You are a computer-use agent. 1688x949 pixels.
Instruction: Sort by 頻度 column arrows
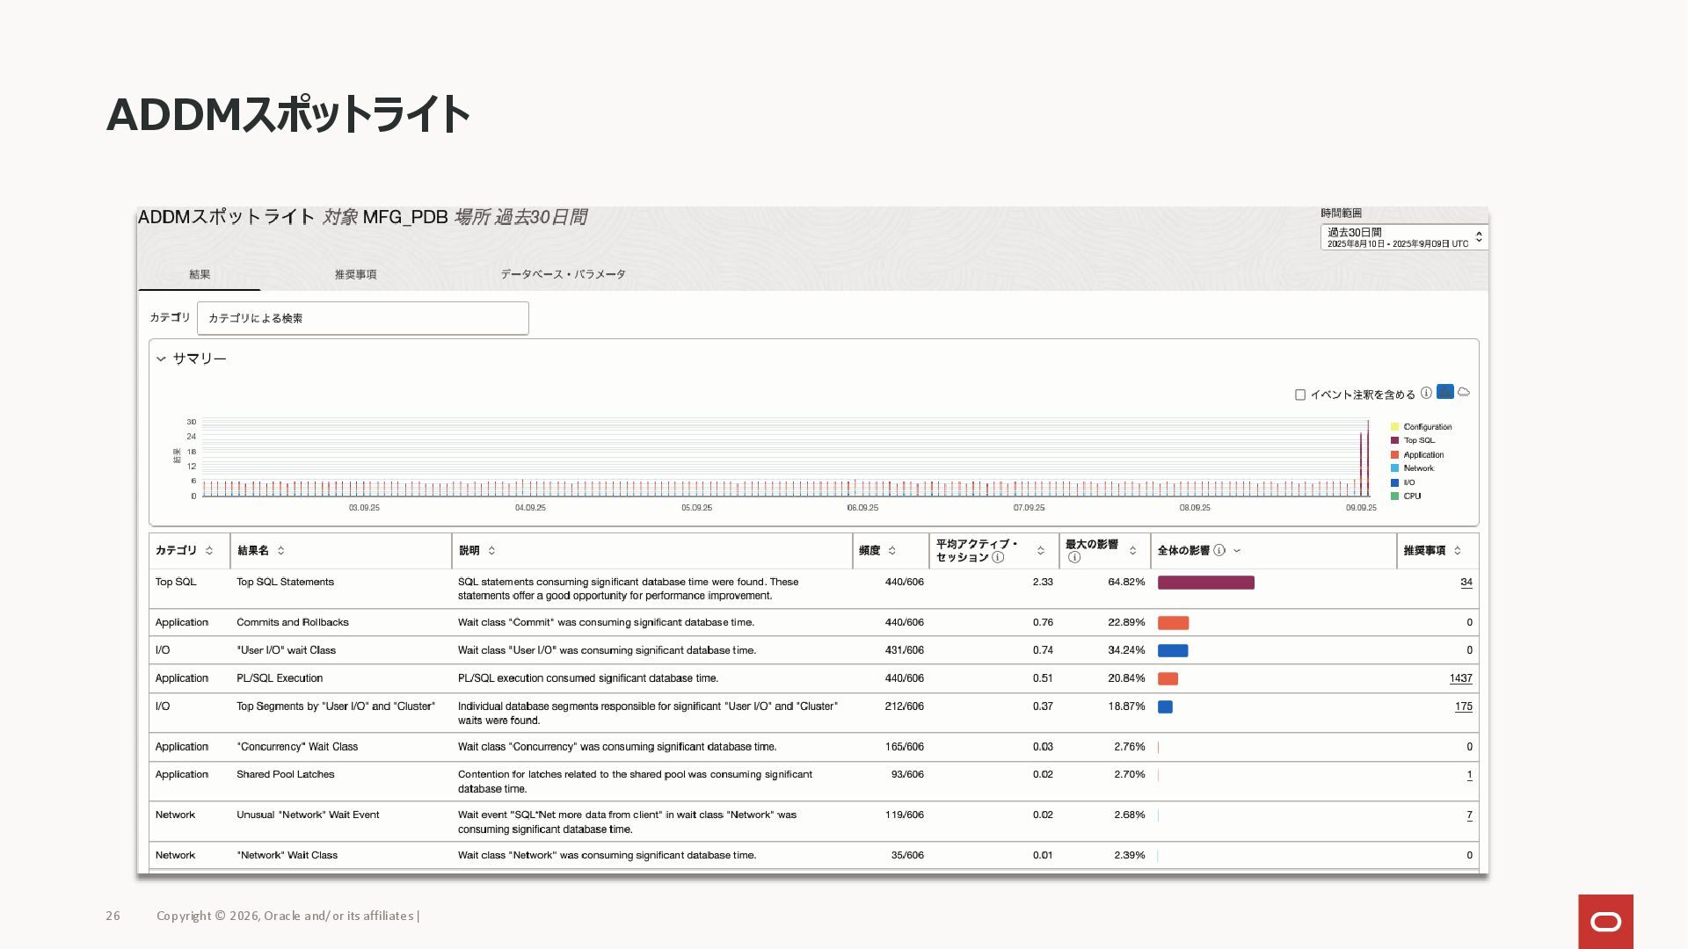[892, 550]
